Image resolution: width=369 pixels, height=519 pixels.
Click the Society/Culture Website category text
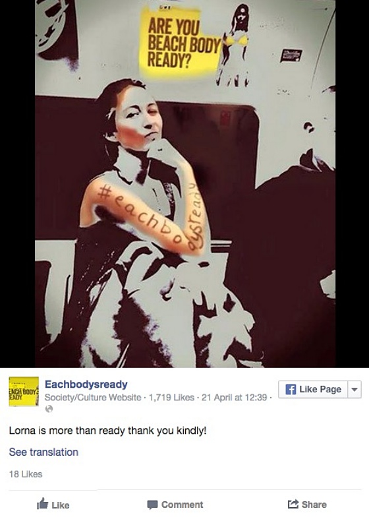(93, 397)
